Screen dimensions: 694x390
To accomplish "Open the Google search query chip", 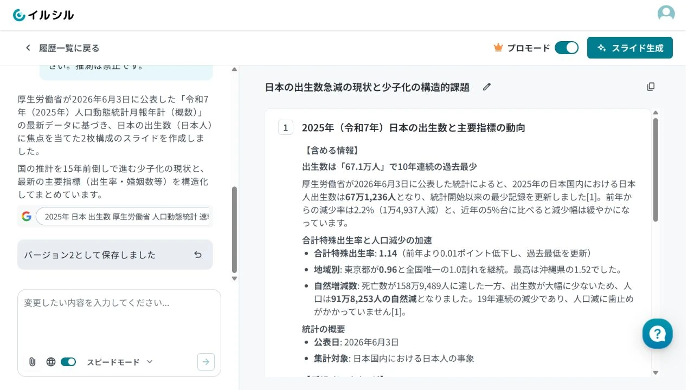I will pos(124,216).
